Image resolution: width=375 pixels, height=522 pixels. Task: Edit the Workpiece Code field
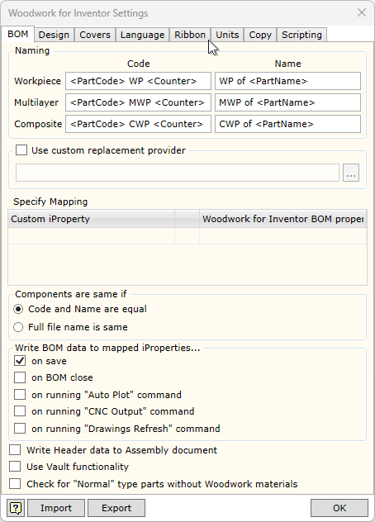coord(138,81)
